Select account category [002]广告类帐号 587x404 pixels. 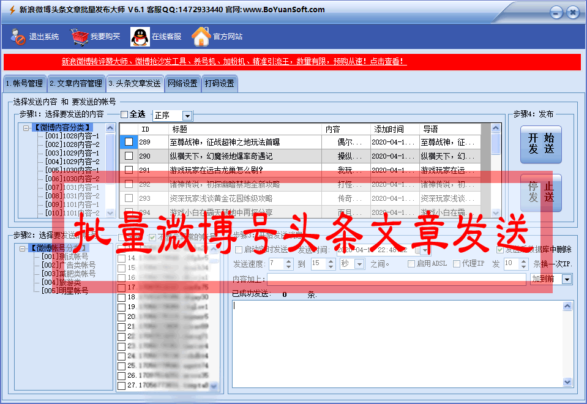(69, 265)
